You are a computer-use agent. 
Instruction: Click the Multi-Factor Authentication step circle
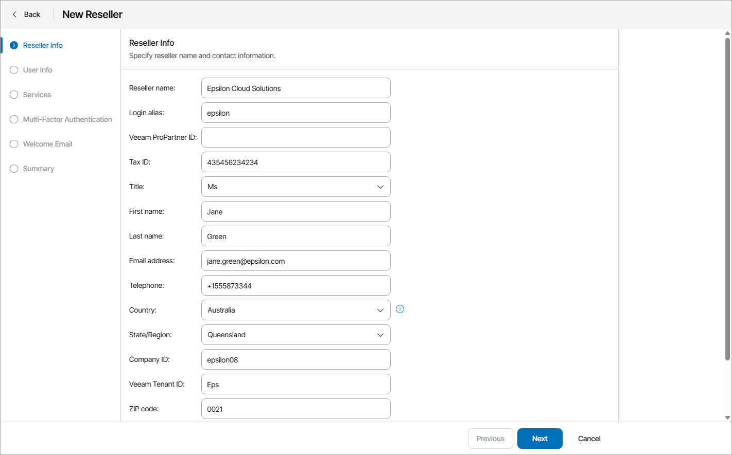13,119
